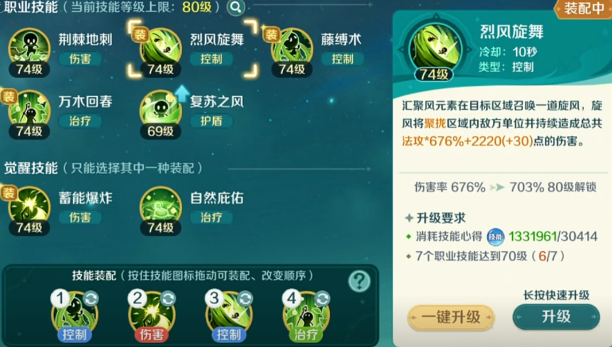Click the upgrade arrow on 复苏之风
The width and height of the screenshot is (612, 347).
[x=182, y=94]
